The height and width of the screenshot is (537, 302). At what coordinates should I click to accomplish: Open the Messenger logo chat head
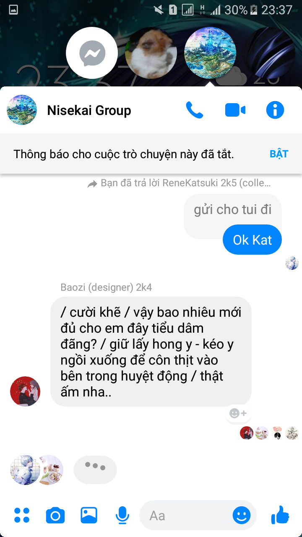click(x=92, y=53)
